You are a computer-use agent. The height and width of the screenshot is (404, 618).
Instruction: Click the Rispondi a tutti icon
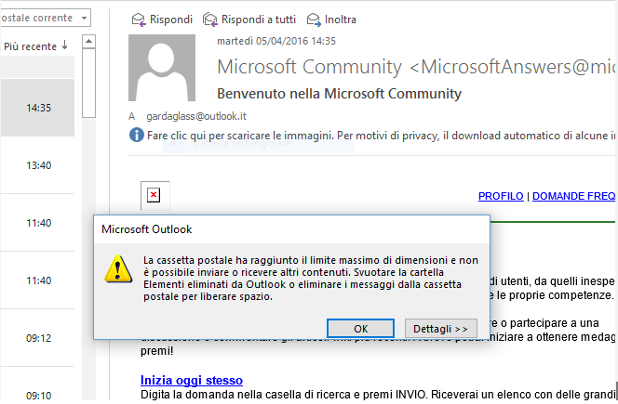click(210, 20)
